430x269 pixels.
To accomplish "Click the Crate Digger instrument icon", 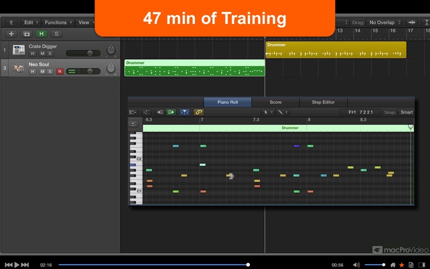I will (19, 50).
